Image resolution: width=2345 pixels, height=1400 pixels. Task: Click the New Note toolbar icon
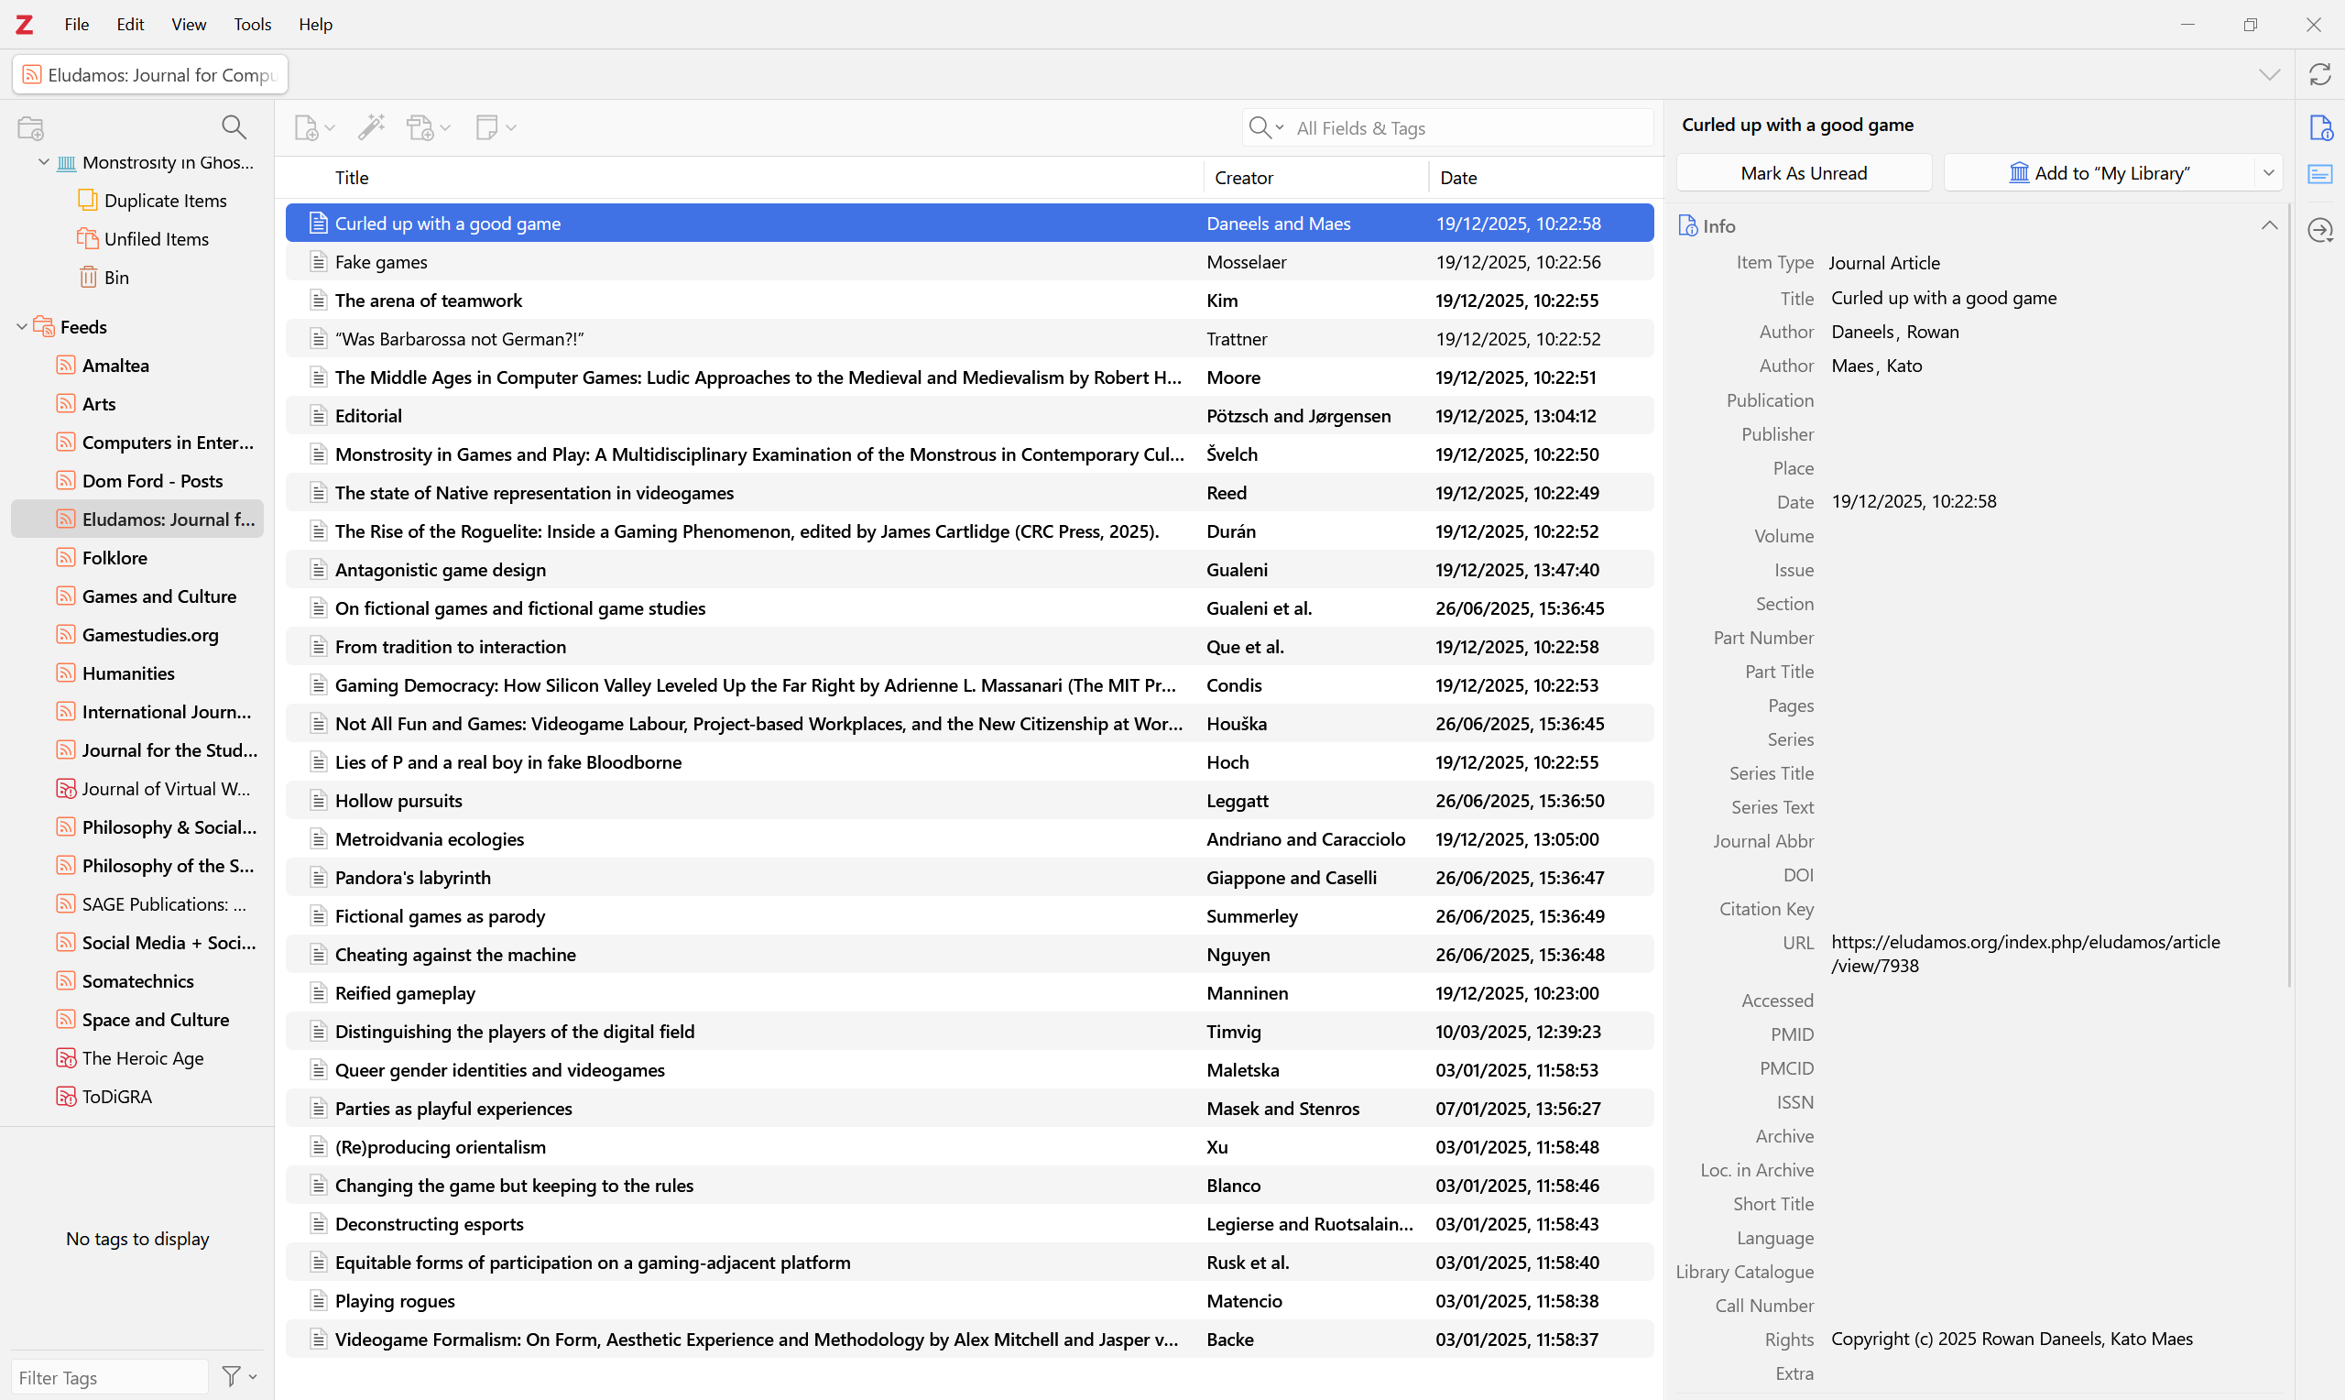(x=487, y=127)
